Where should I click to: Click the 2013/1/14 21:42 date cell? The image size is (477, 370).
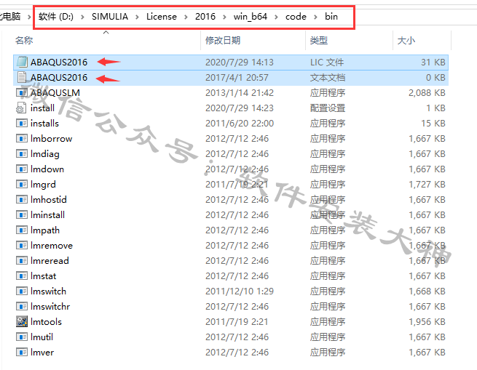(240, 92)
